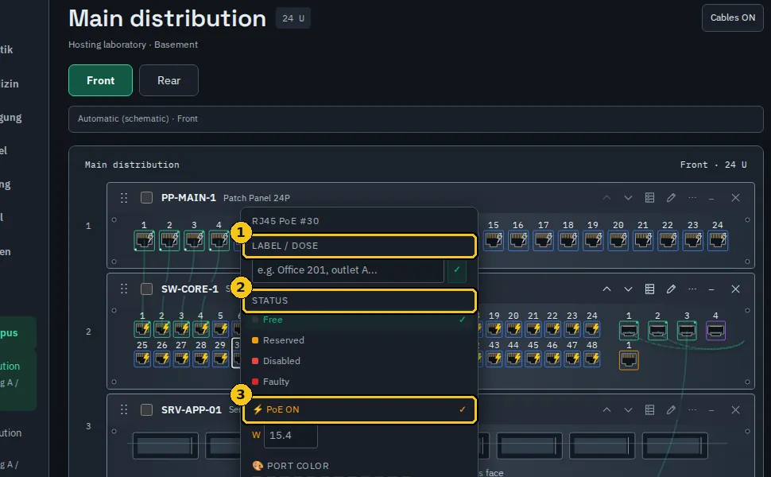Select the orange port below the SFP ports on SW-CORE-1

point(629,360)
